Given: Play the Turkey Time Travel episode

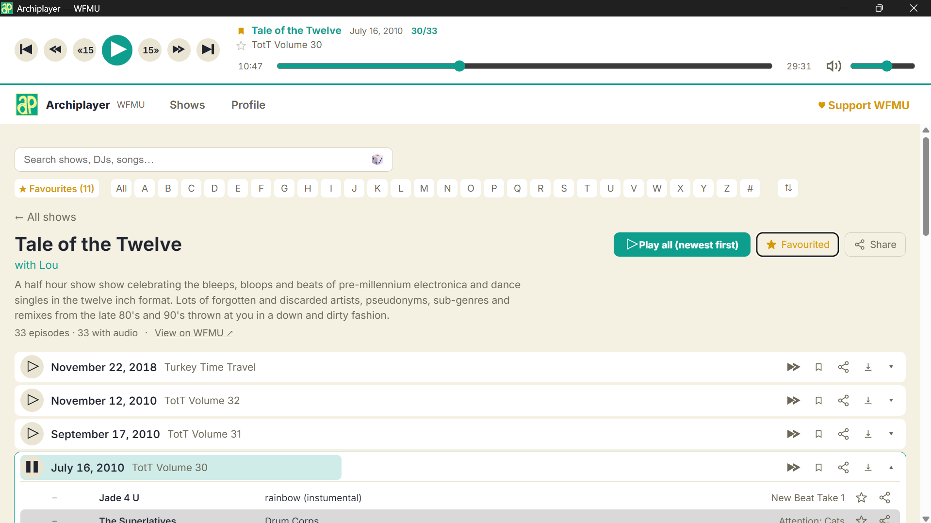Looking at the screenshot, I should (x=32, y=367).
